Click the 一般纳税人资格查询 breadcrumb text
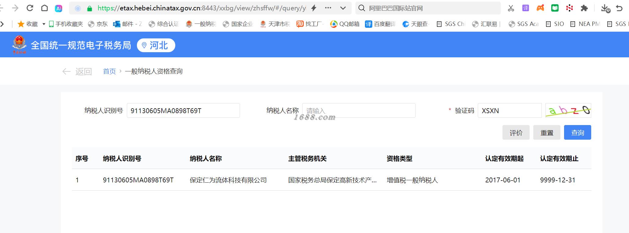The width and height of the screenshot is (629, 233). (x=154, y=71)
